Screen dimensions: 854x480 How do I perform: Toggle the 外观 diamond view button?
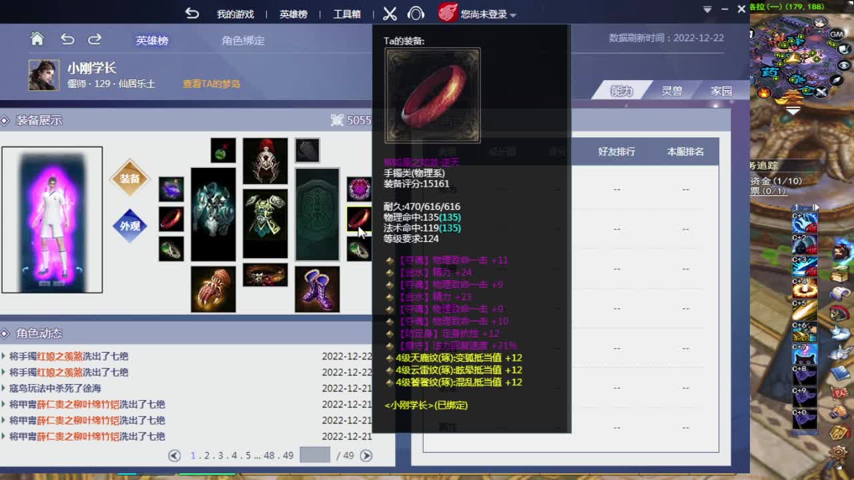[x=129, y=226]
